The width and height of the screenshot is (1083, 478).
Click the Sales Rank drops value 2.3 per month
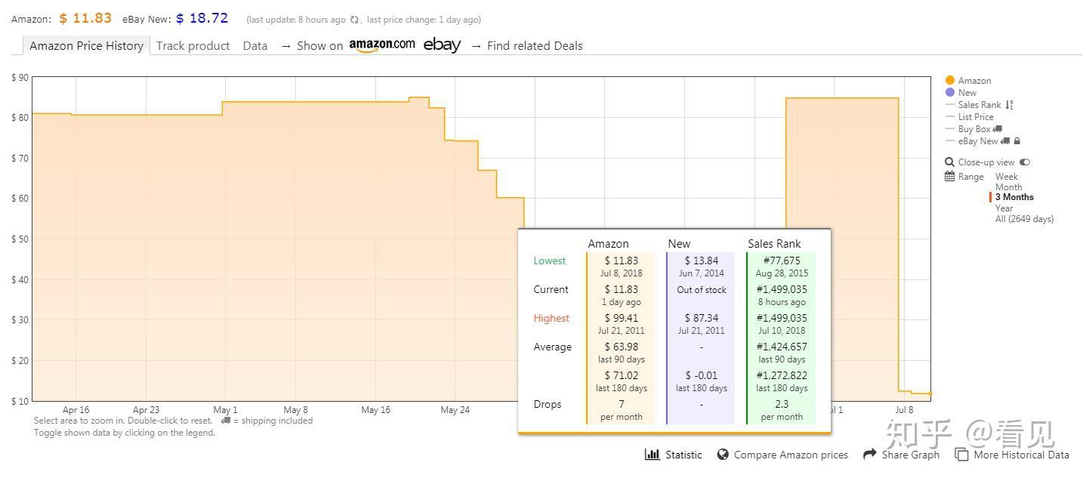coord(782,410)
